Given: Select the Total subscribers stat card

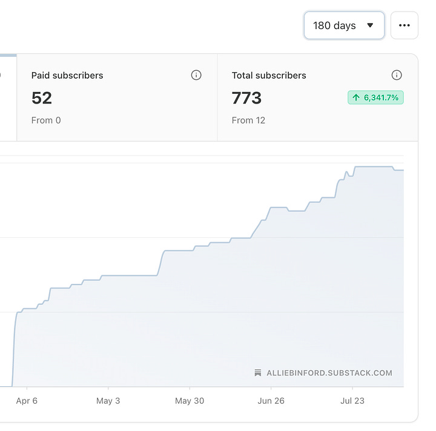Looking at the screenshot, I should point(318,97).
